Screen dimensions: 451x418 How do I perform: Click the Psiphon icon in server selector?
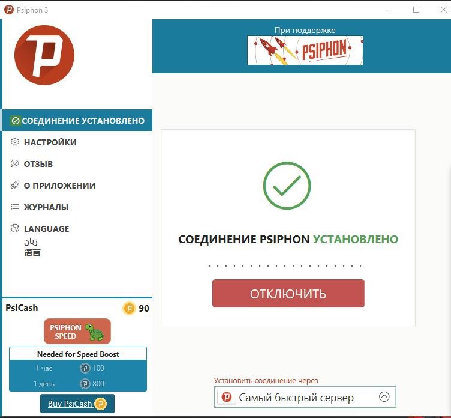(x=226, y=397)
